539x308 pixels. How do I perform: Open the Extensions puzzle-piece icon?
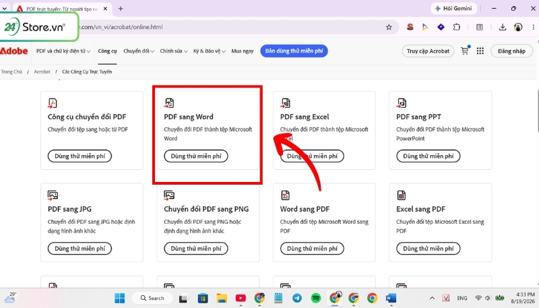pos(457,27)
